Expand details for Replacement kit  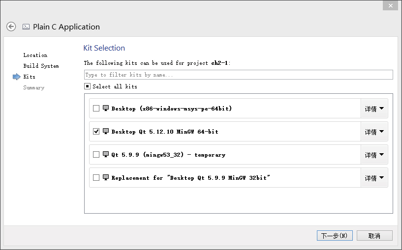click(374, 178)
